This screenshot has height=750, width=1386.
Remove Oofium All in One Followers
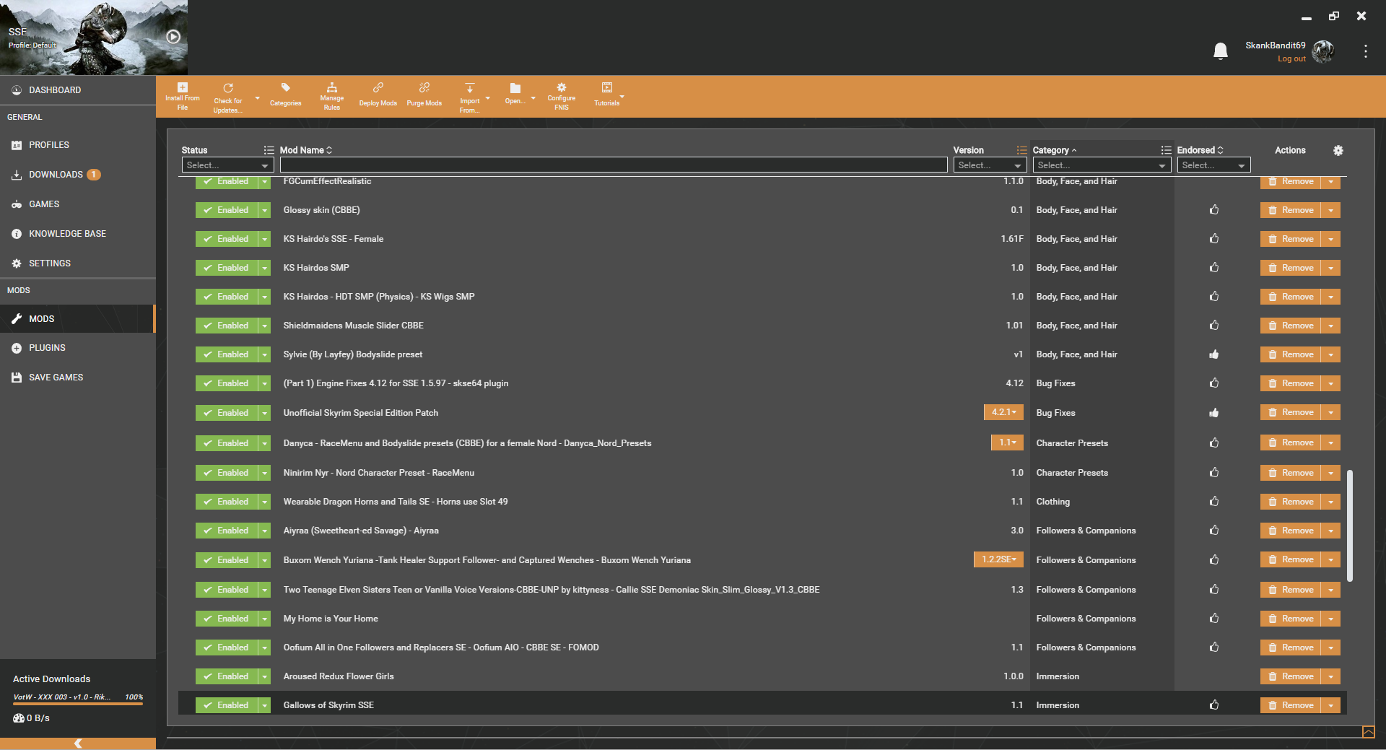coord(1291,647)
